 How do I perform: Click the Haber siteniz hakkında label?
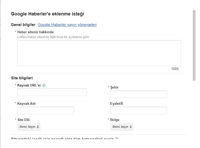[x=35, y=32]
